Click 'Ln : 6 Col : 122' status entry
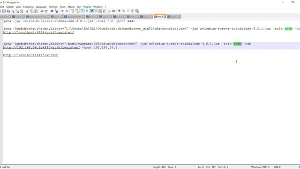This screenshot has width=300, height=169. pos(207,167)
